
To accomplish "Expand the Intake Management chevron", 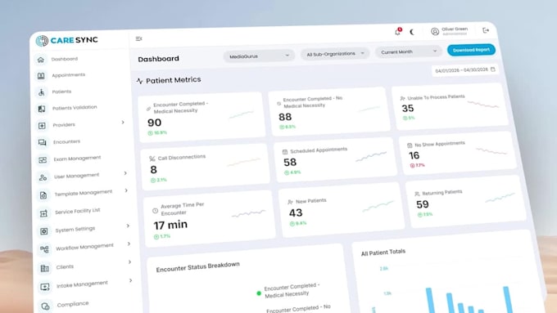I will tap(131, 281).
